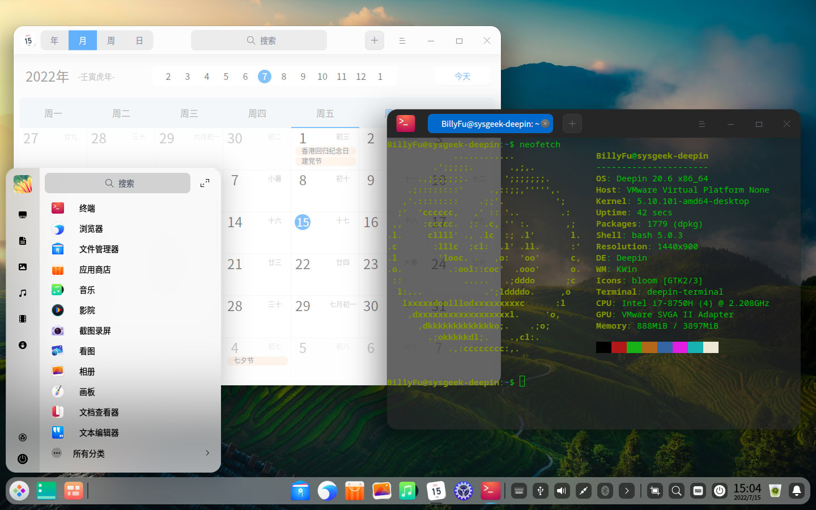Add a new terminal tab
The width and height of the screenshot is (816, 510).
coord(572,124)
